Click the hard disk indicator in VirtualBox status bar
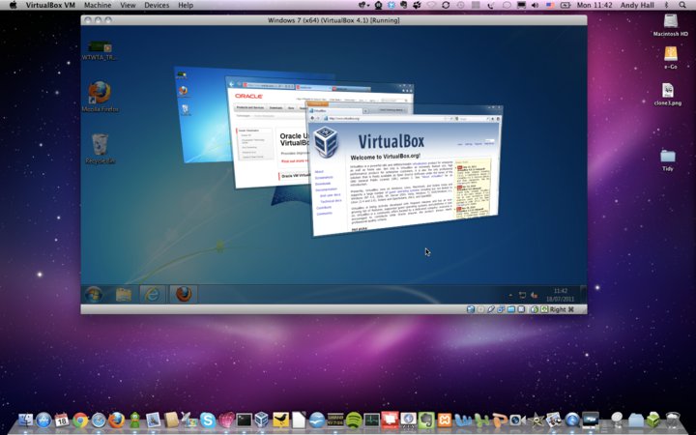696x435 pixels. tap(471, 309)
